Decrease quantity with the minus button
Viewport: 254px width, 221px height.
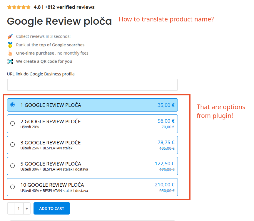tap(11, 209)
